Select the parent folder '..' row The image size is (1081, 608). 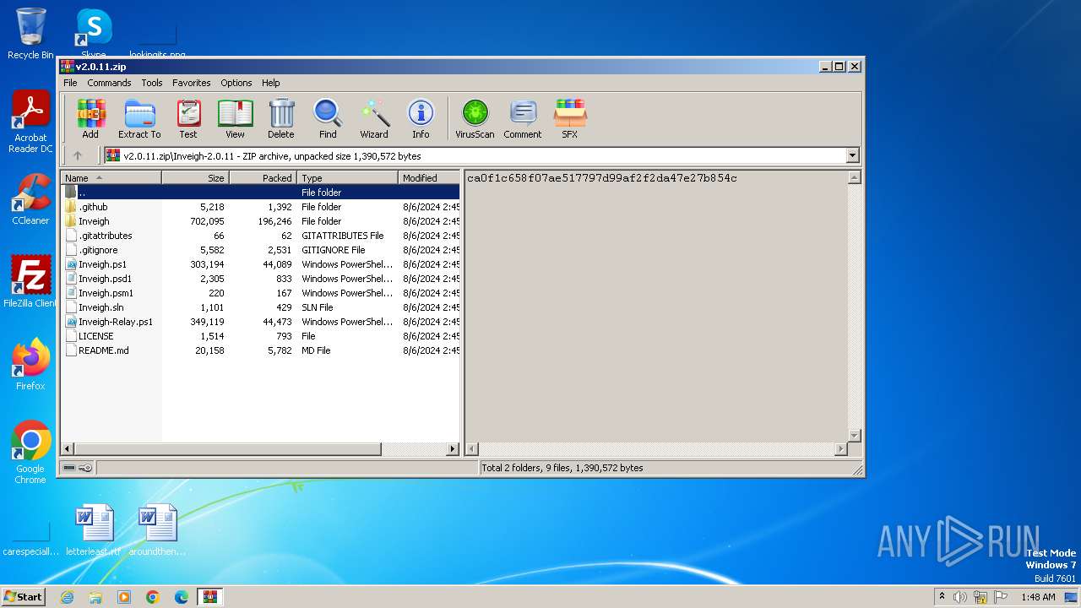[x=261, y=193]
